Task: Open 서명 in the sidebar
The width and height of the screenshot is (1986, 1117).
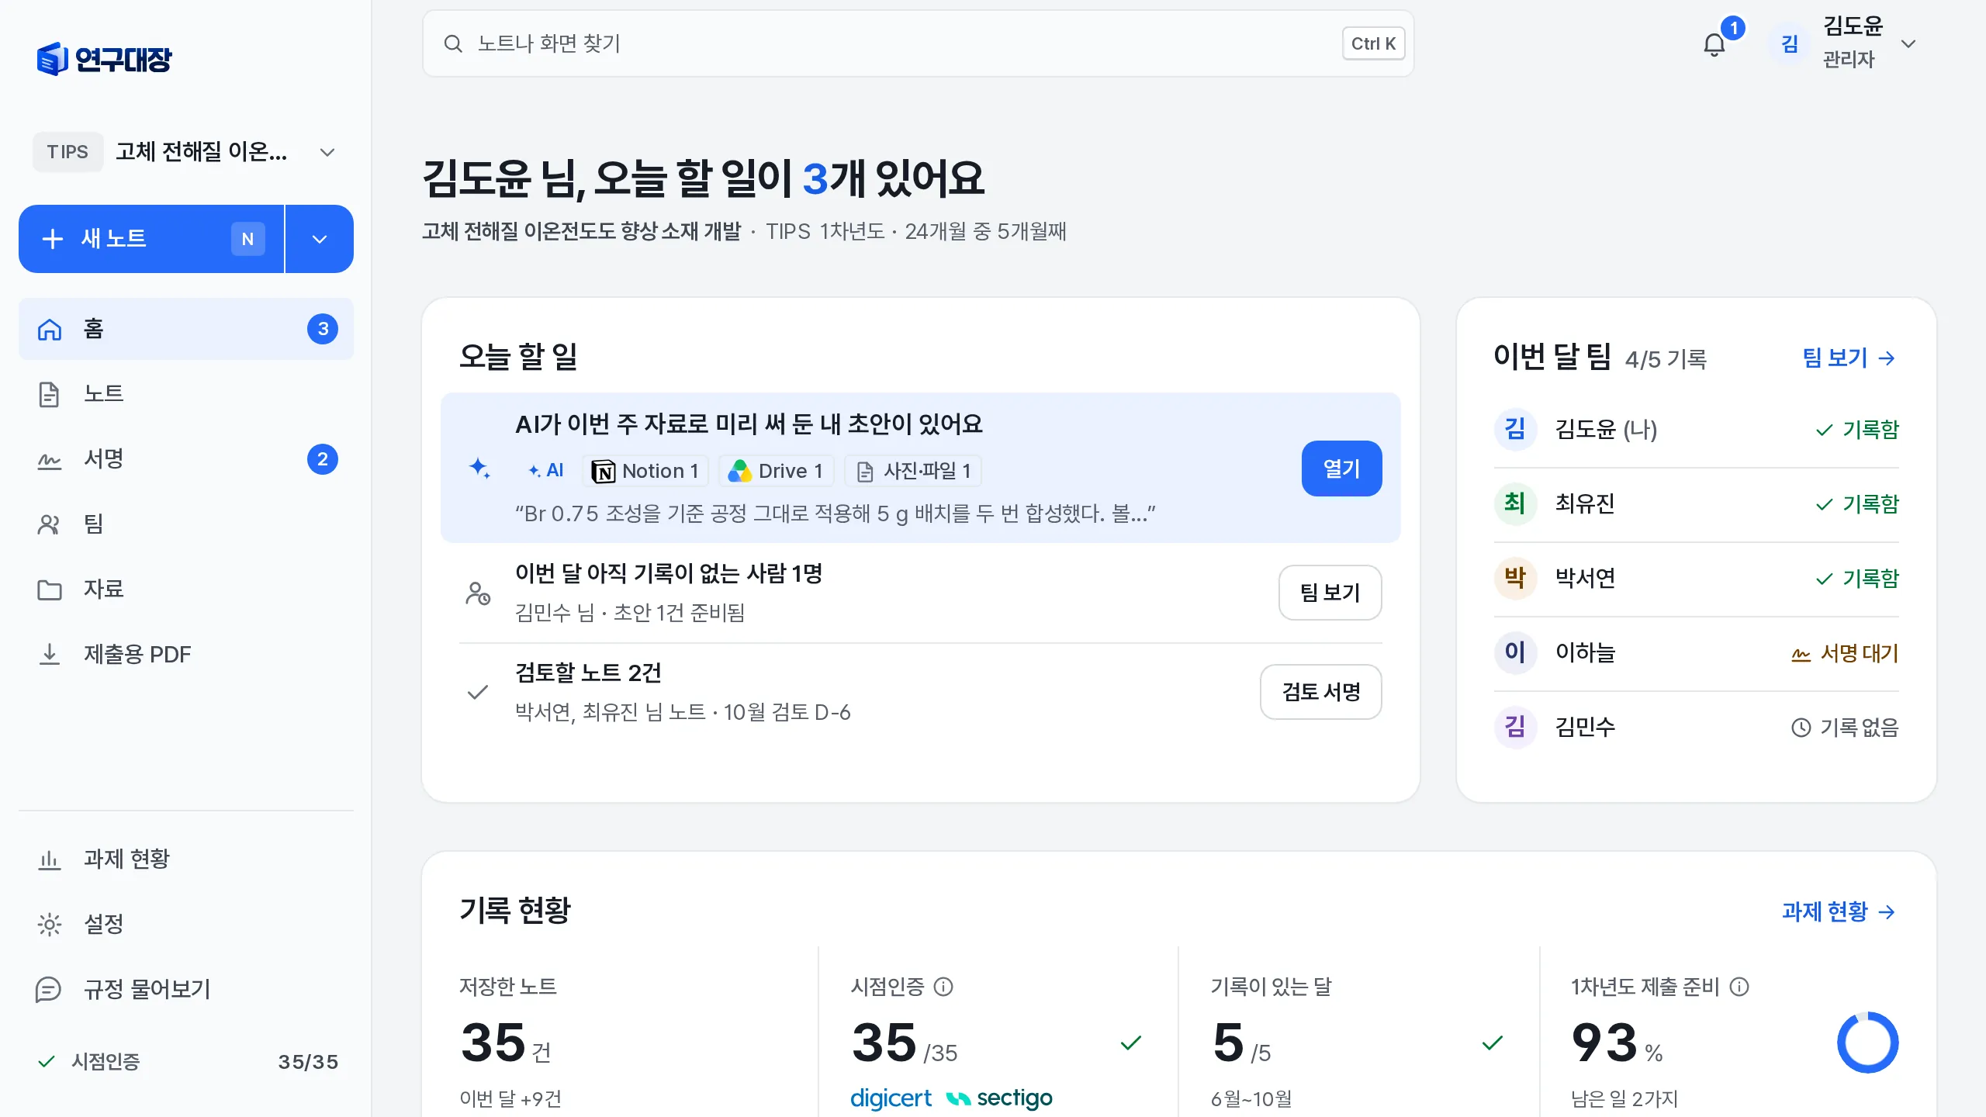Action: point(186,459)
